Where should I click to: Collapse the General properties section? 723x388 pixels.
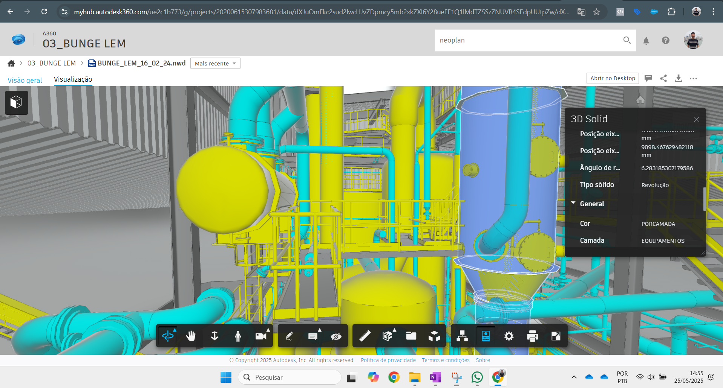(573, 203)
